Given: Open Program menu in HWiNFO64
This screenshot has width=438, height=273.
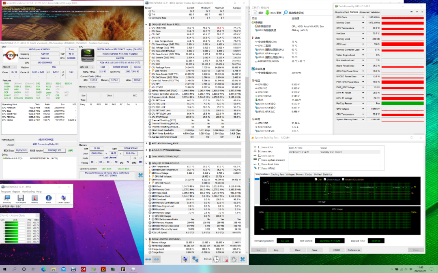Looking at the screenshot, I should 6,192.
